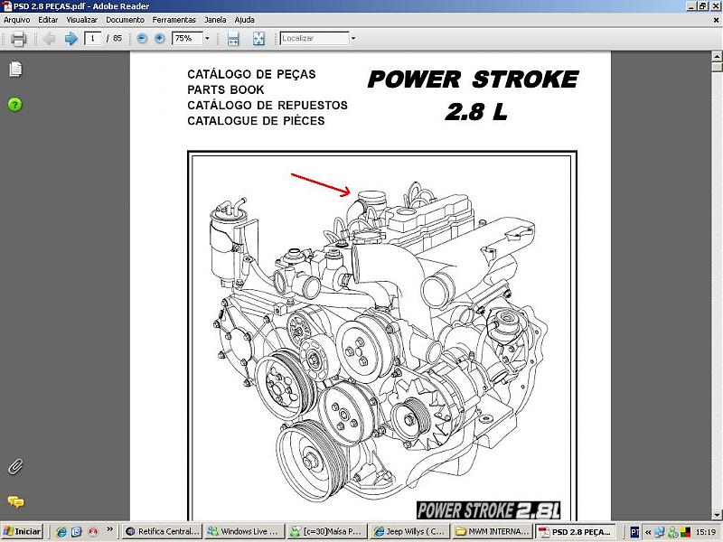Switch to the Maísa P chat taskbar window

tap(325, 532)
